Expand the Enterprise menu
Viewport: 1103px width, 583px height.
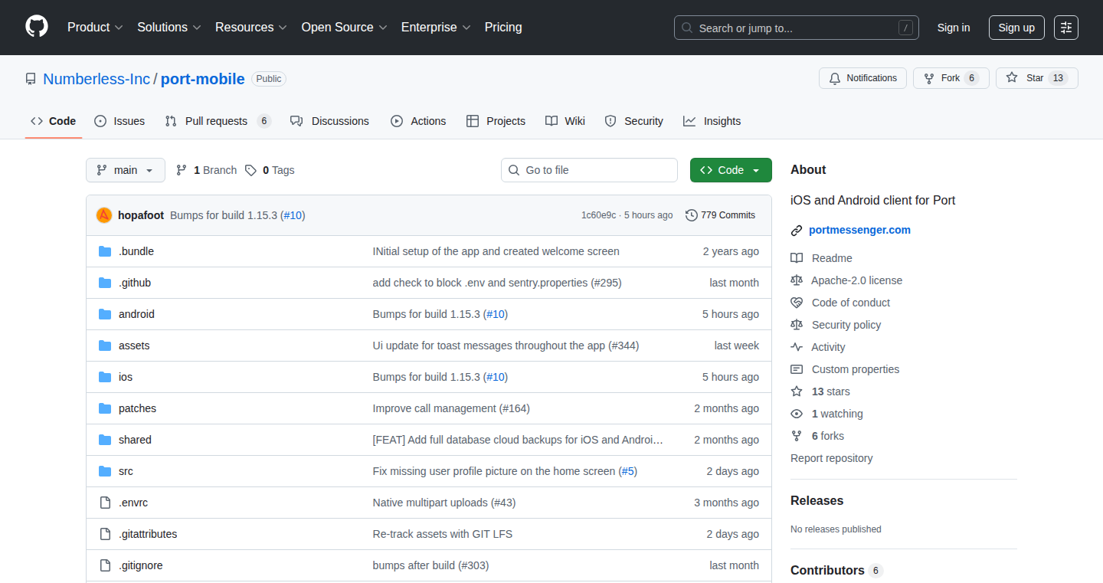[x=436, y=27]
